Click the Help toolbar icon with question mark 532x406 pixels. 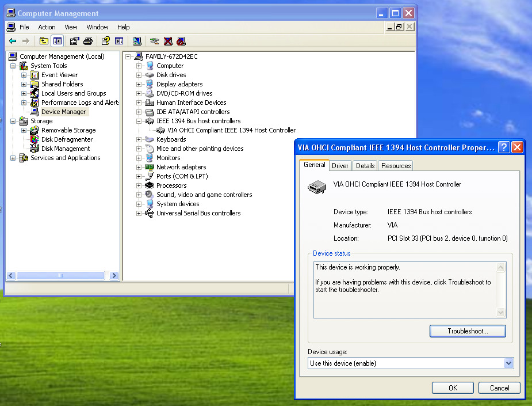click(x=105, y=41)
